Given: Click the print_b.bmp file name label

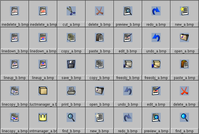Looking at the screenshot, I should [x=71, y=105].
